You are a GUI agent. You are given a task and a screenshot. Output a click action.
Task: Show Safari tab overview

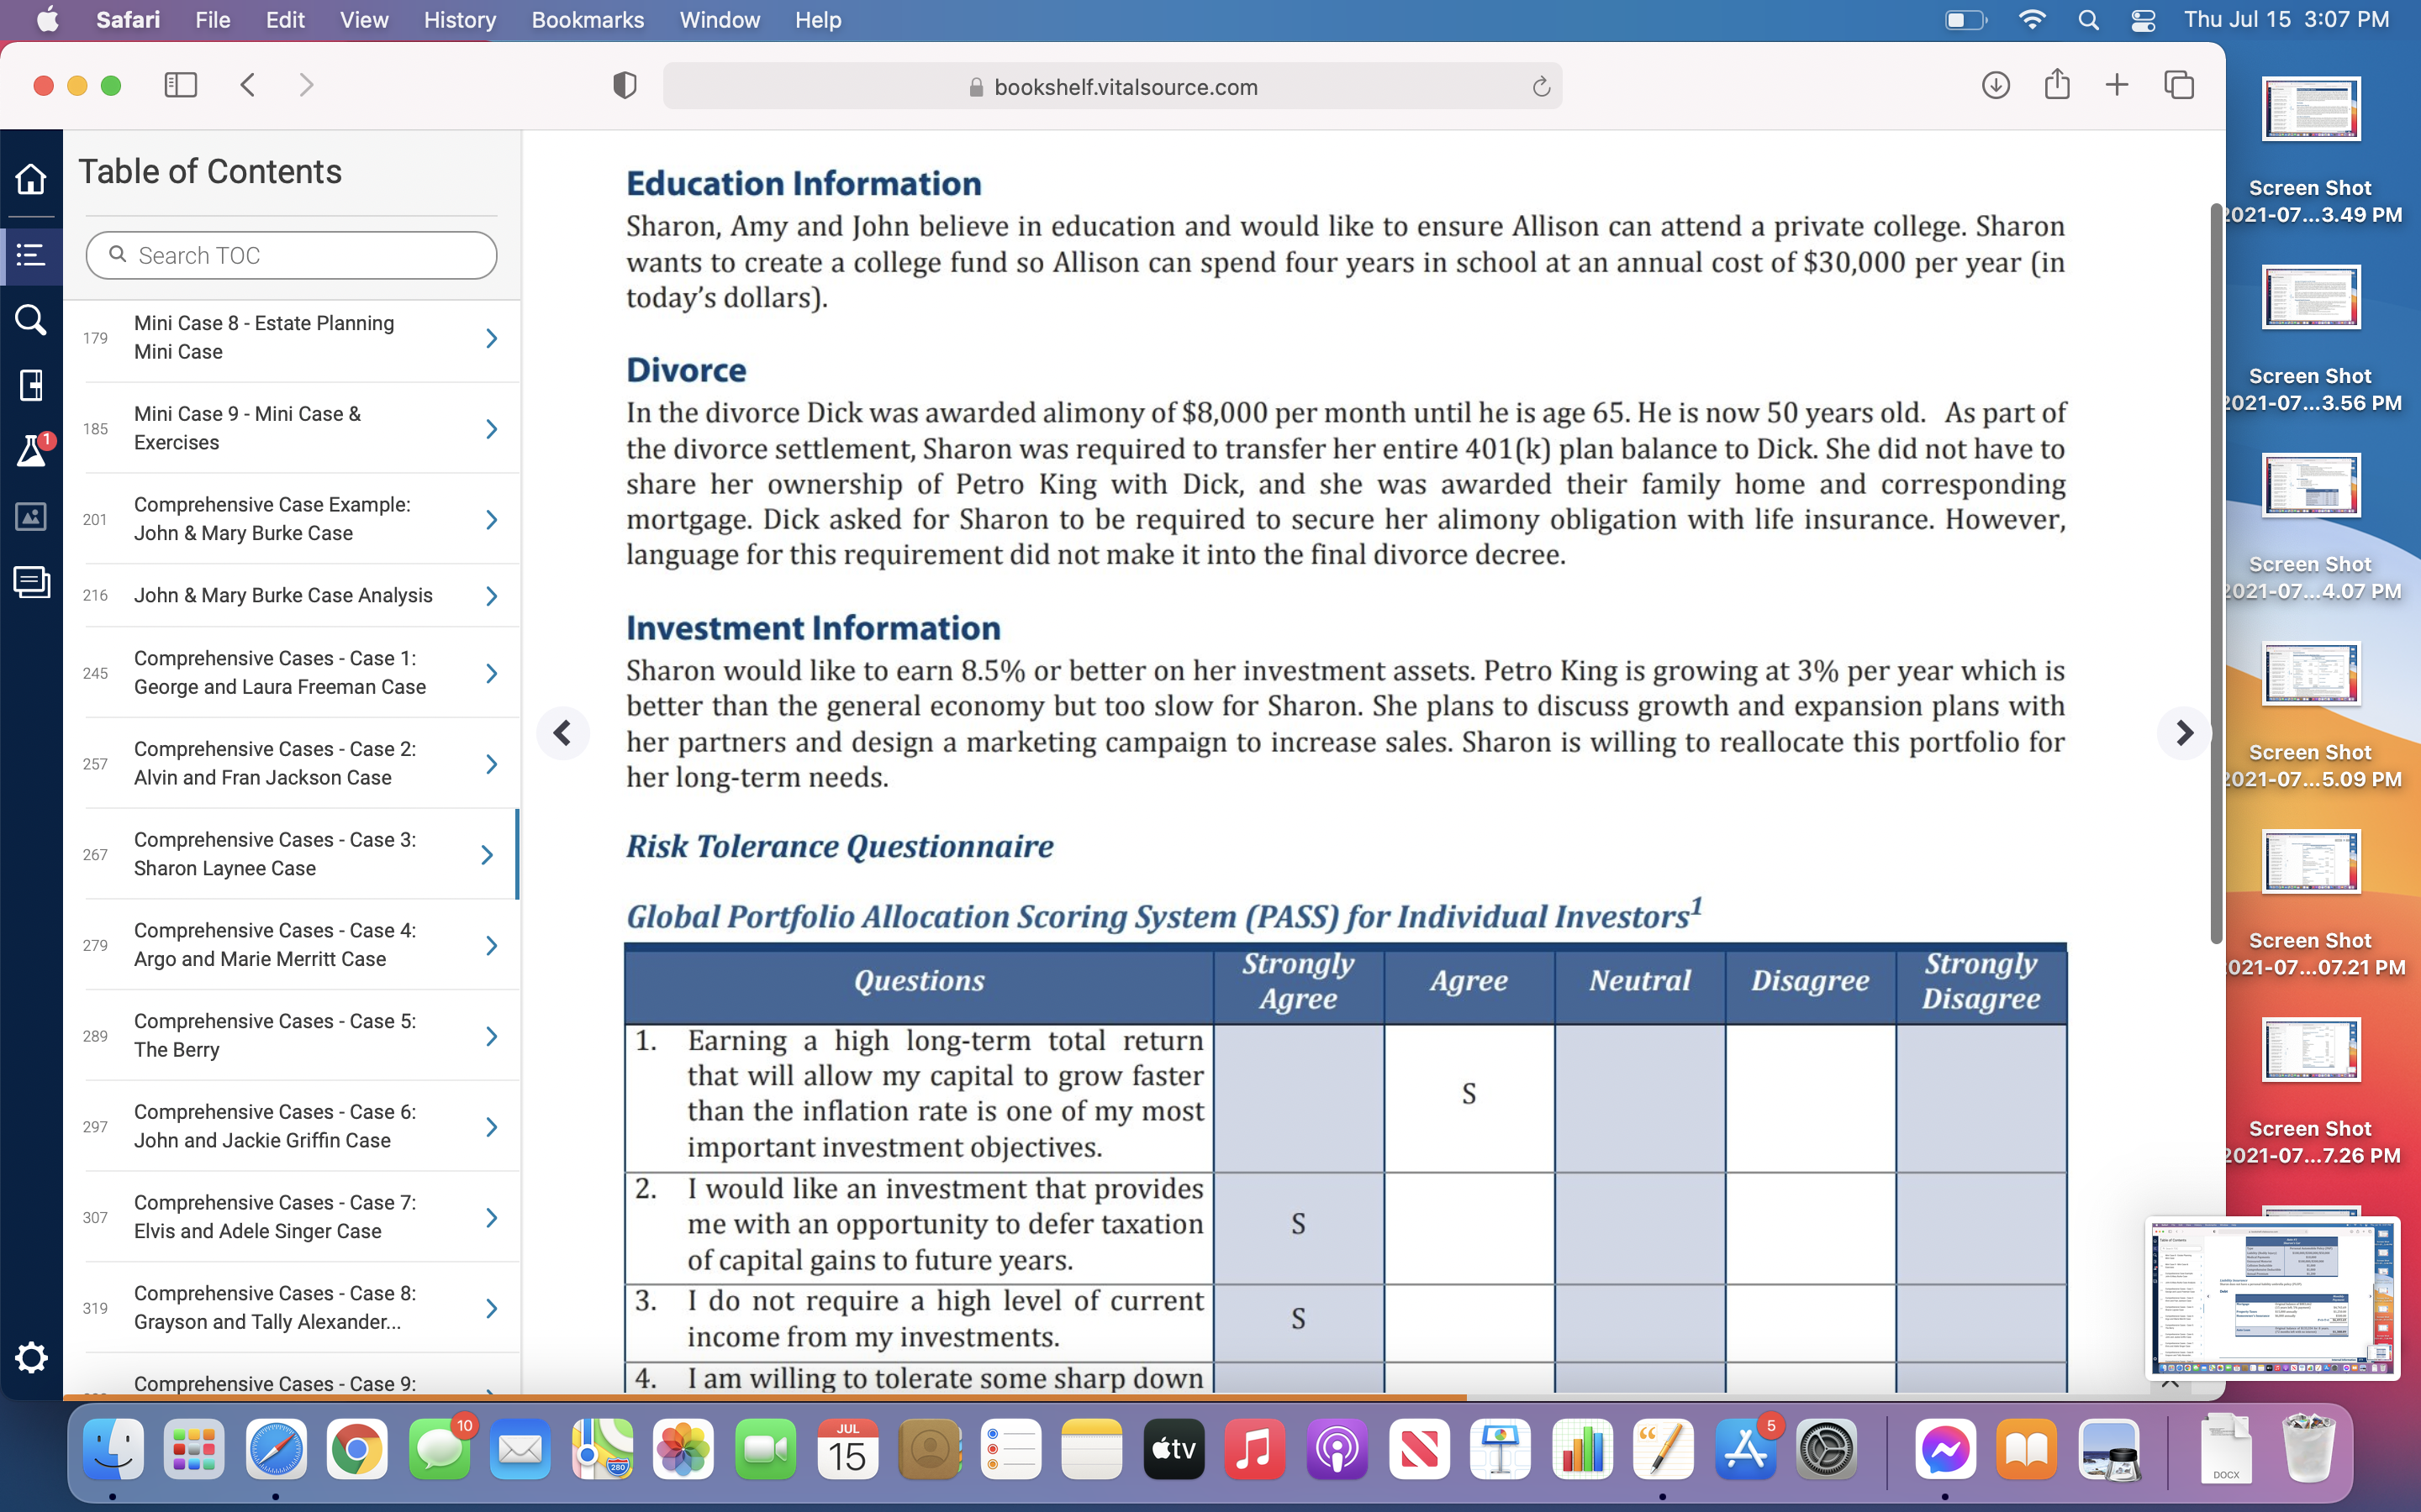point(2179,85)
